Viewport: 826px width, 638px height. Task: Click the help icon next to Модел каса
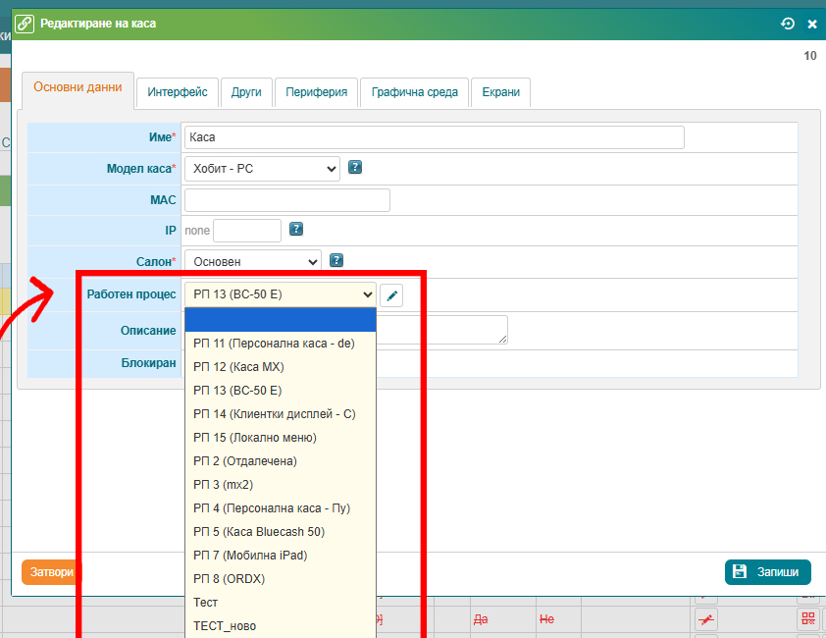point(355,168)
